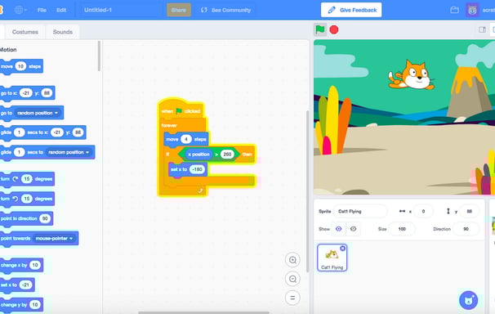This screenshot has height=314, width=495.
Task: Open See Community link
Action: (226, 10)
